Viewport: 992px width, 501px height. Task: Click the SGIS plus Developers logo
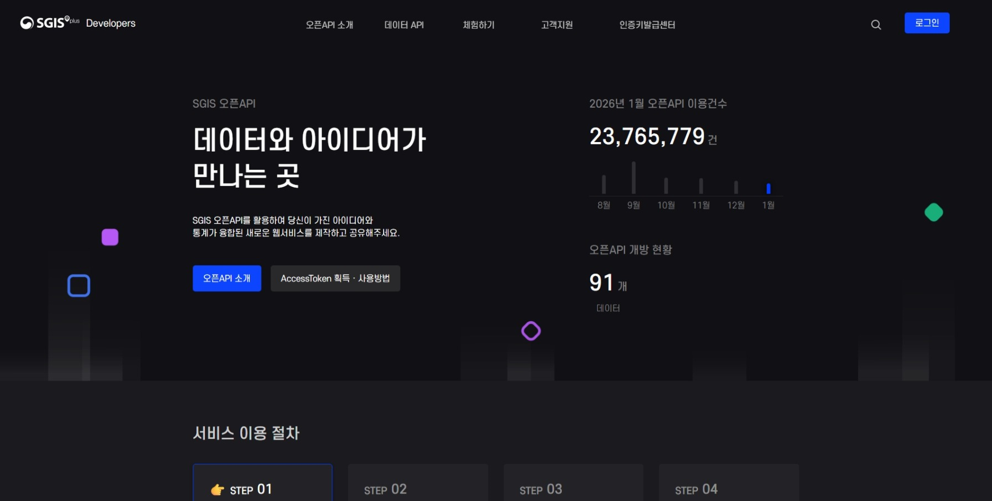[78, 23]
